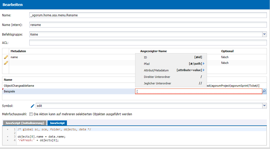The image size is (270, 149).
Task: Collapse code fold at line 1
Action: click(x=8, y=129)
